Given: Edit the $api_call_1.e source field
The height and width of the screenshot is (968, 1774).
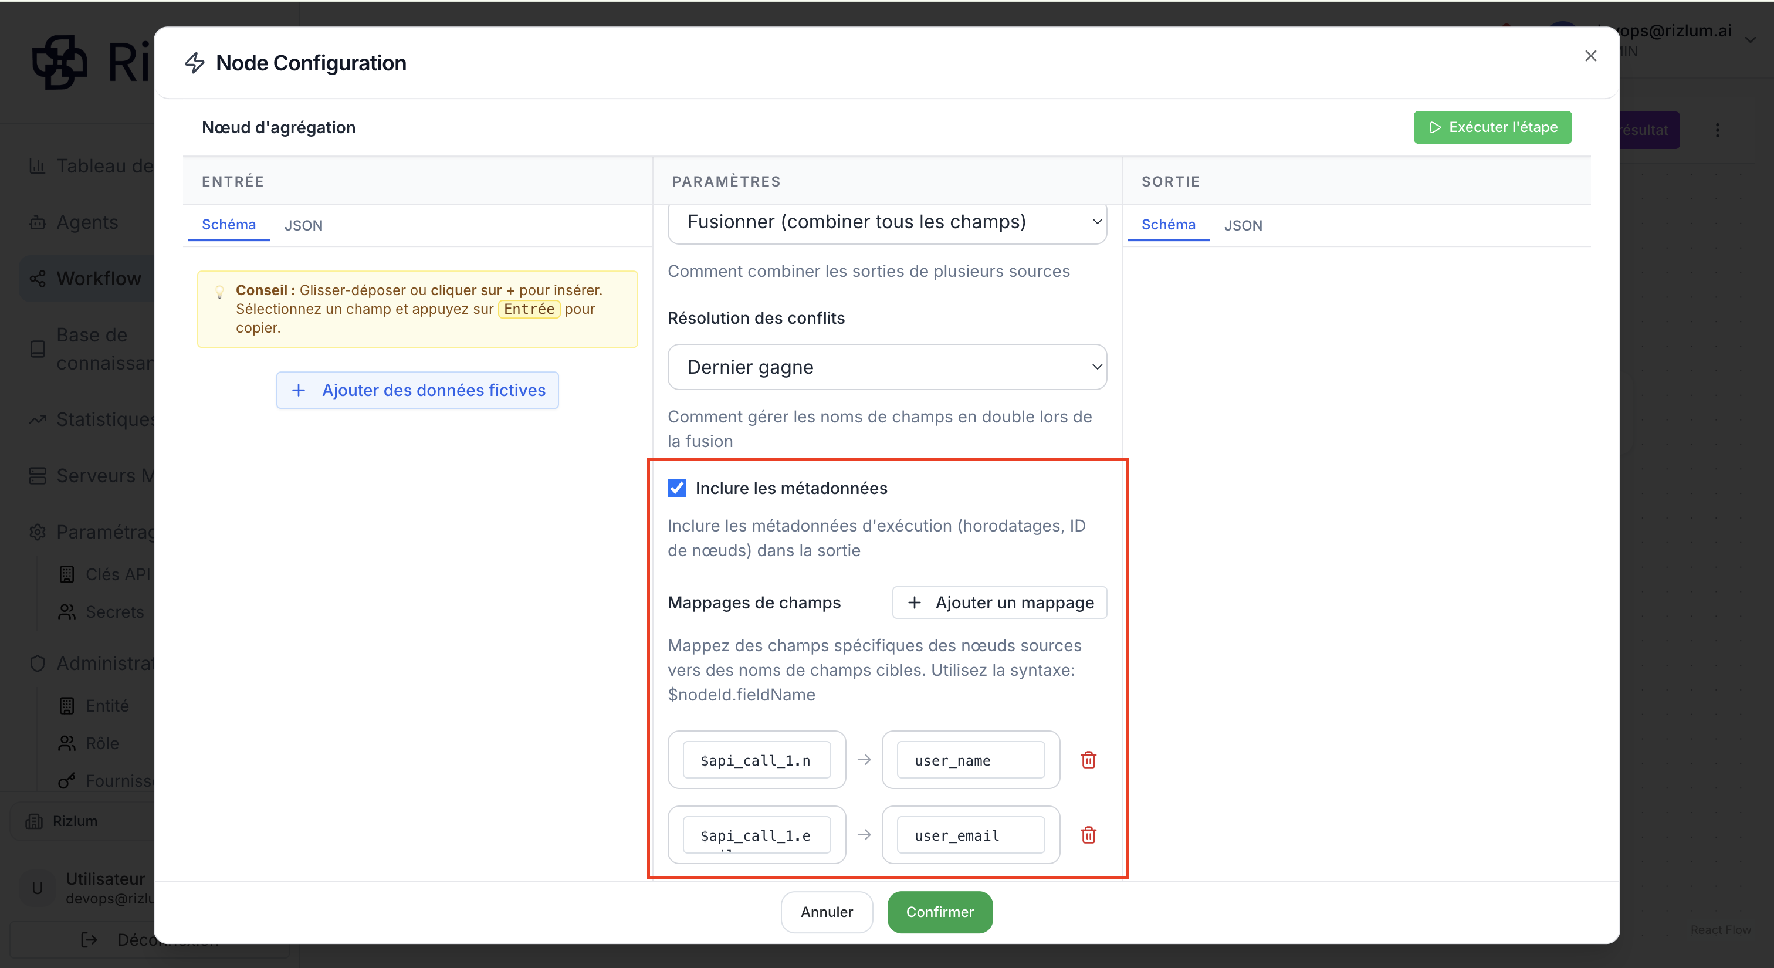Looking at the screenshot, I should [756, 835].
